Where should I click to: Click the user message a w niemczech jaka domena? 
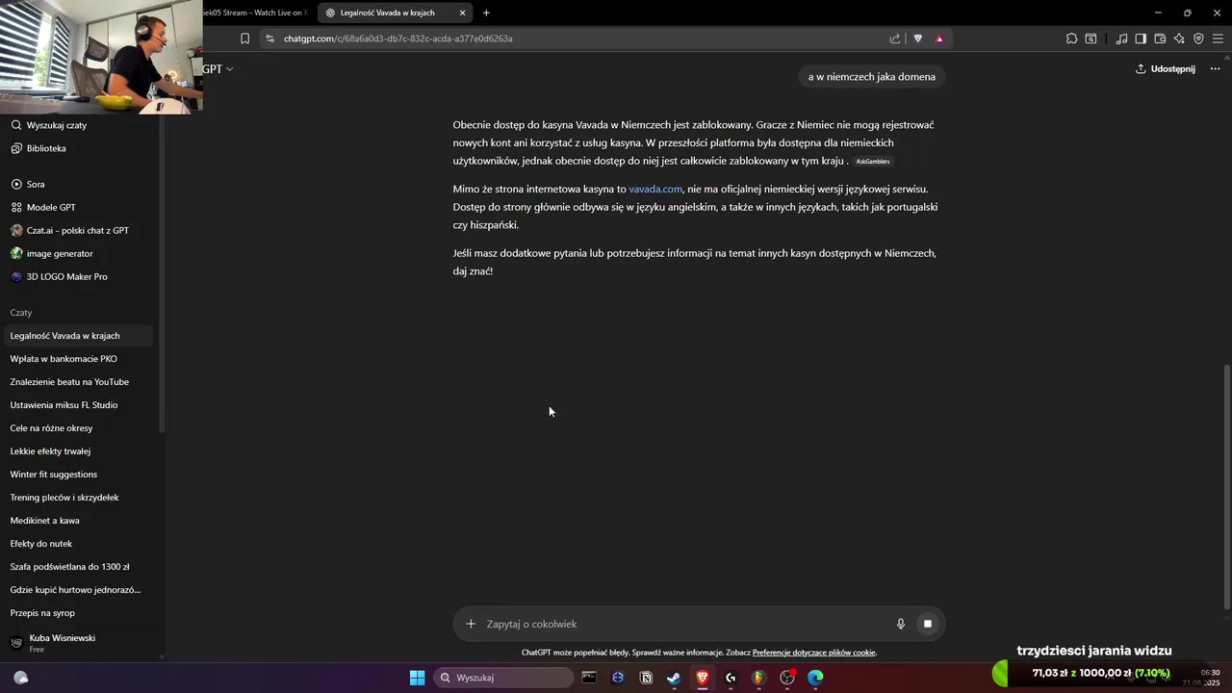[x=872, y=77]
